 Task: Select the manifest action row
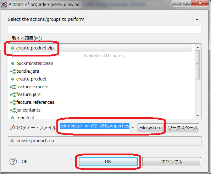(x=100, y=117)
